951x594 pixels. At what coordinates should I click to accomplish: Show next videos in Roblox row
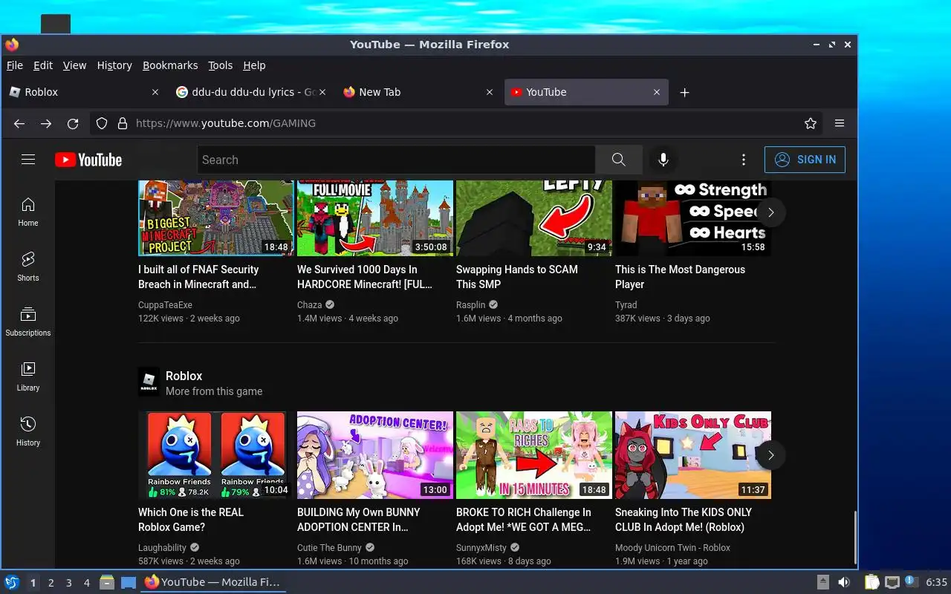[771, 455]
